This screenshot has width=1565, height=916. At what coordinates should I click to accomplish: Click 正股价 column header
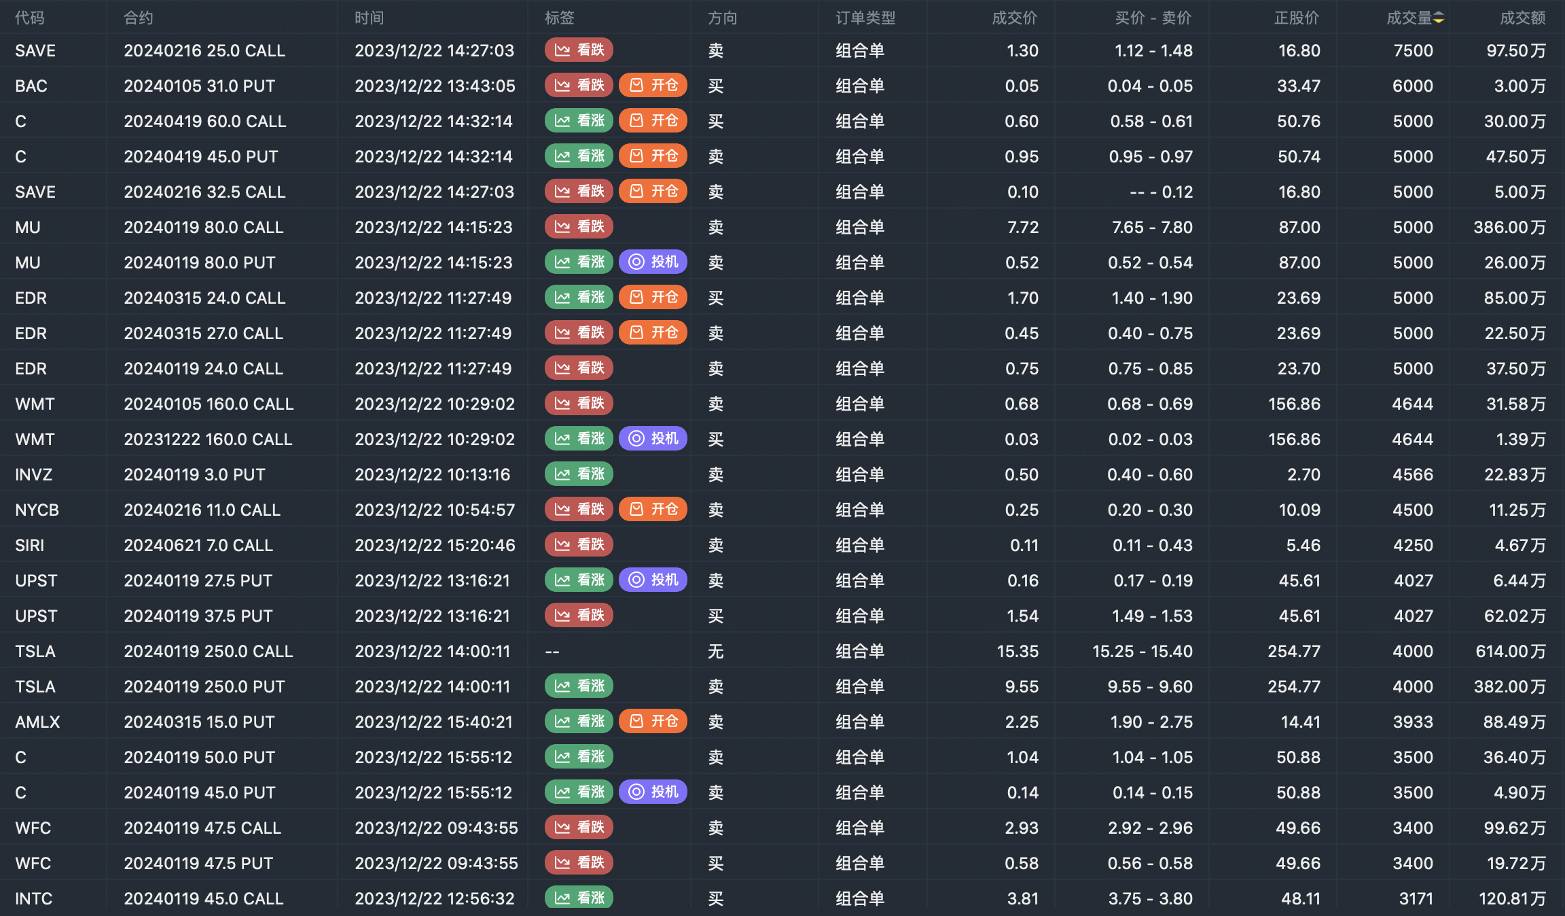click(1296, 18)
